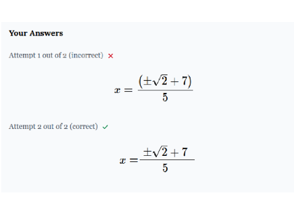Click the number 7 in first attempt numerator
The image size is (294, 220).
(184, 81)
